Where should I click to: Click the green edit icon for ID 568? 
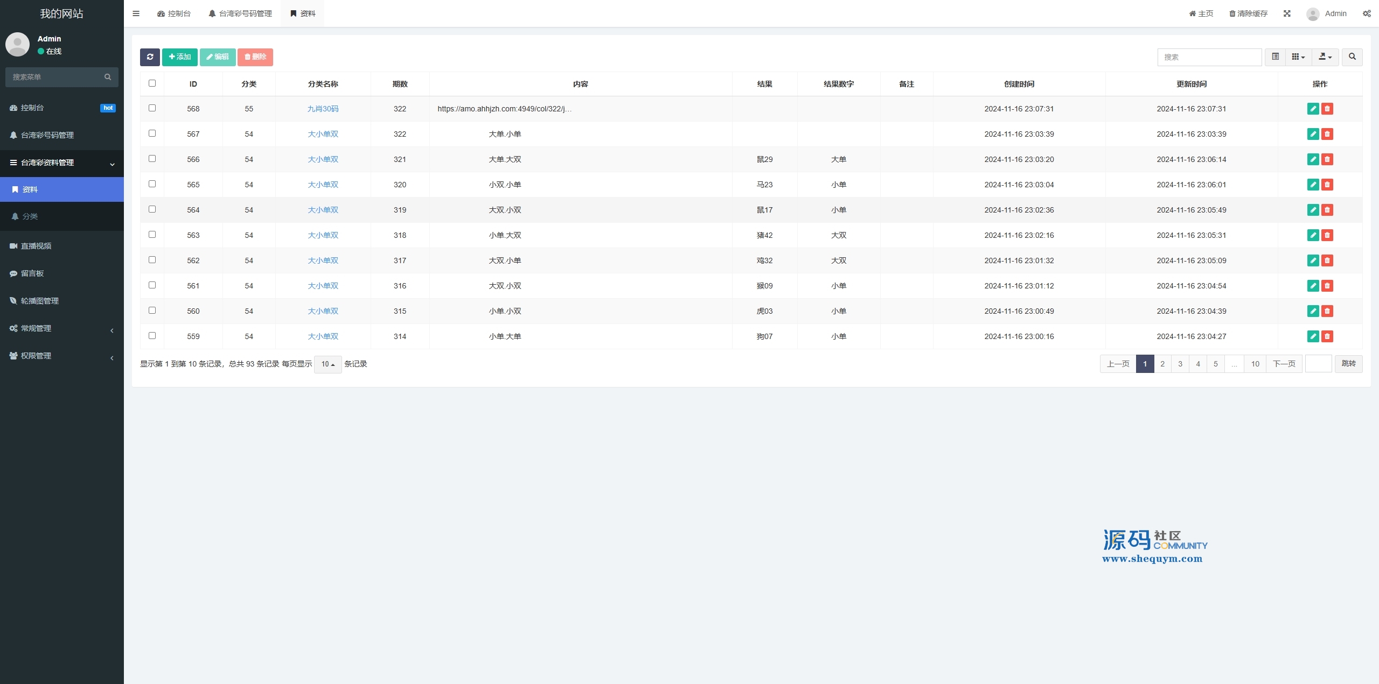pos(1313,109)
